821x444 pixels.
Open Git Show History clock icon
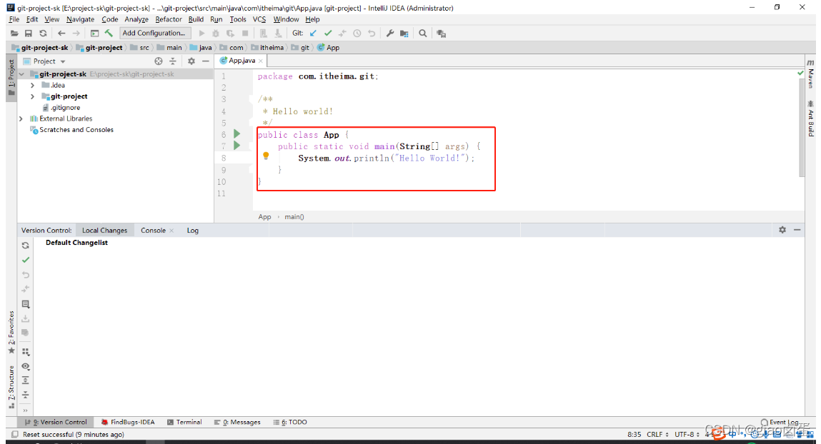[357, 33]
